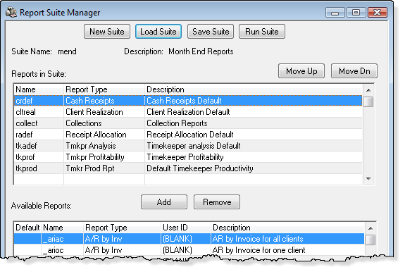This screenshot has height=272, width=405.
Task: Click the Name column header in Available Reports
Action: (x=62, y=228)
